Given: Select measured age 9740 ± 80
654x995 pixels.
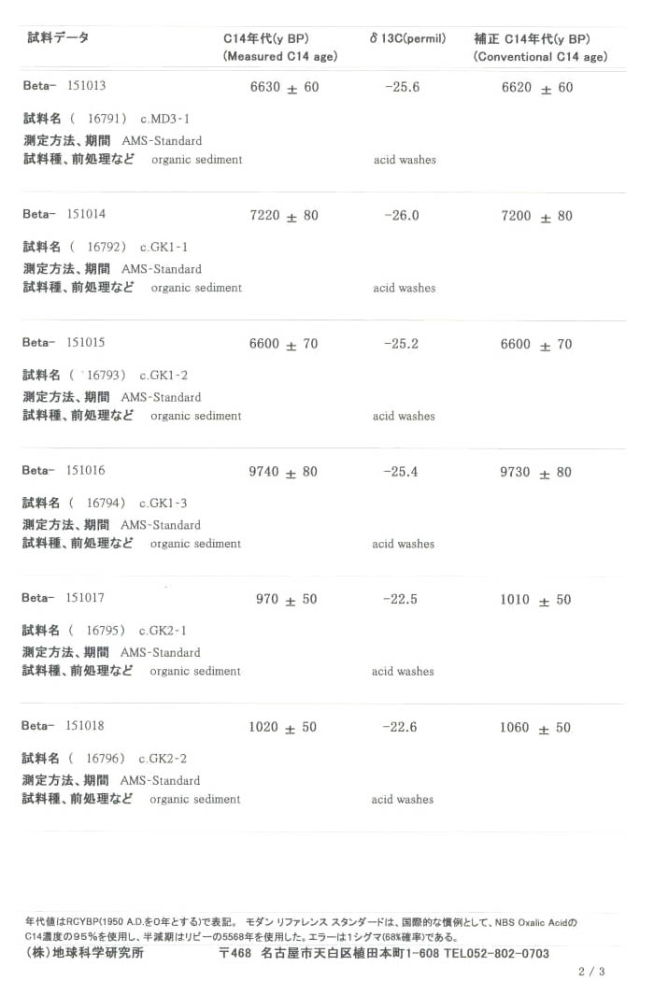Looking at the screenshot, I should pyautogui.click(x=283, y=472).
